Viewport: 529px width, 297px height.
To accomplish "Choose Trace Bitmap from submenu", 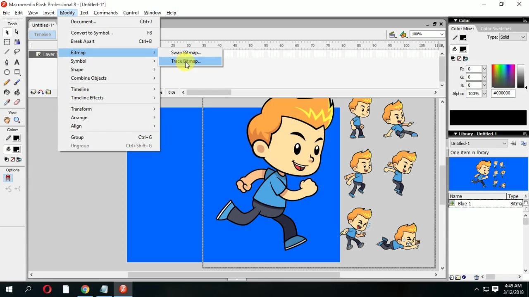I will [190, 61].
